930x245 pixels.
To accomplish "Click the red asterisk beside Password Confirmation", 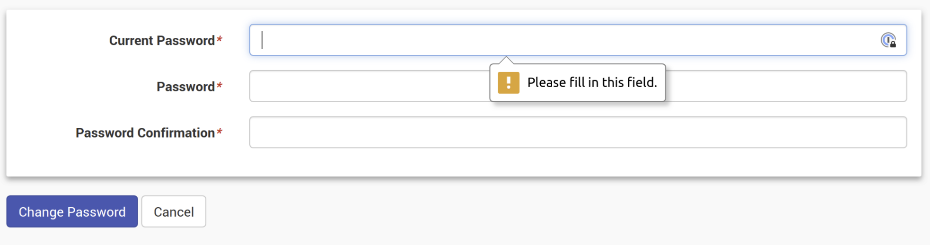I will [219, 132].
